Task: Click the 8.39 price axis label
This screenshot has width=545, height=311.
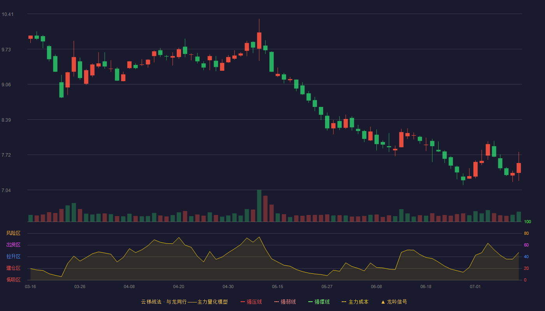Action: click(x=6, y=120)
